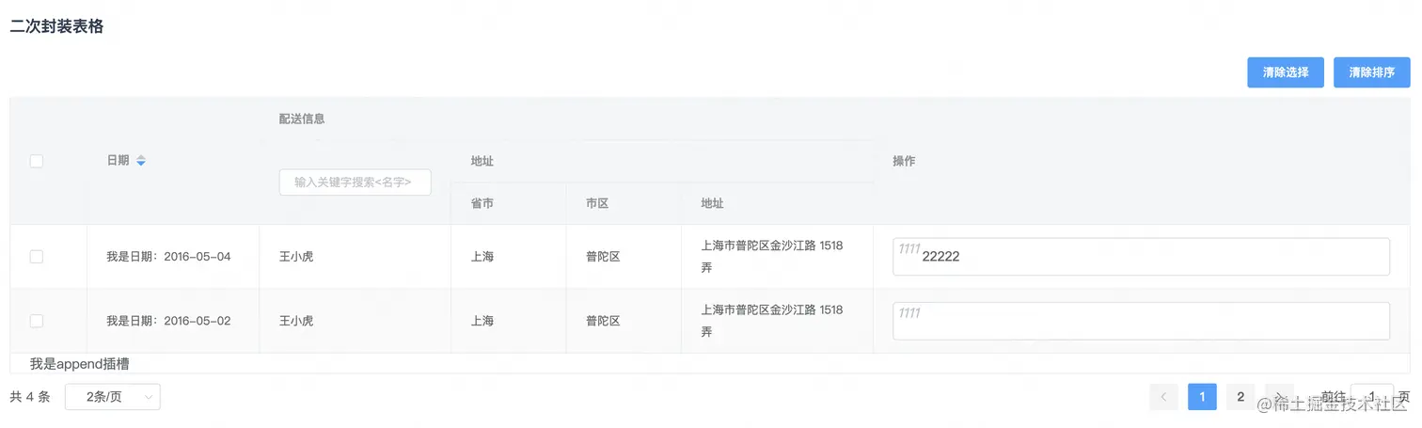Click the 操作 column header
Image resolution: width=1422 pixels, height=428 pixels.
(904, 161)
